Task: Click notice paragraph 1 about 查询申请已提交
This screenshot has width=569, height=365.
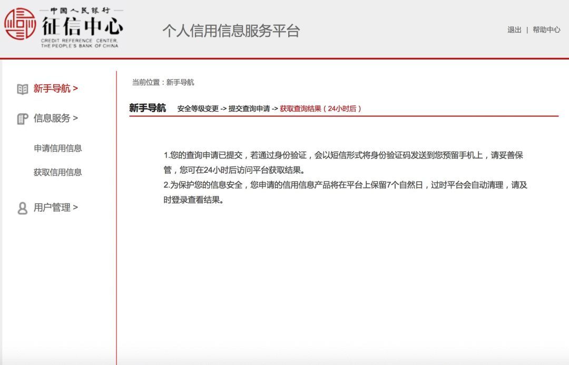Action: click(x=344, y=163)
